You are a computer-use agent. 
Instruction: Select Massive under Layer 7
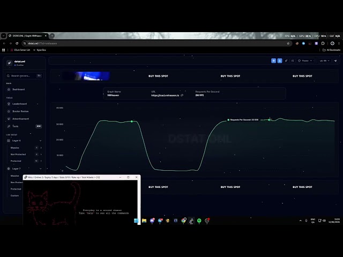click(x=15, y=176)
